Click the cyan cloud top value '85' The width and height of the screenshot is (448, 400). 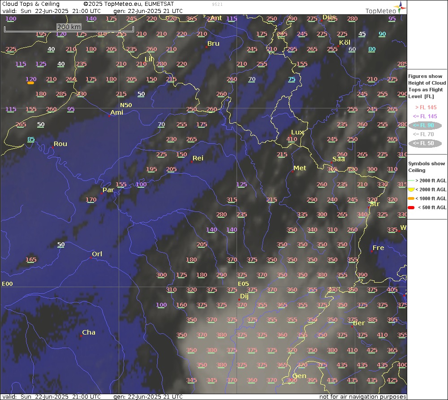click(x=31, y=139)
